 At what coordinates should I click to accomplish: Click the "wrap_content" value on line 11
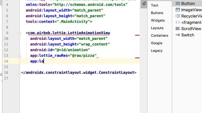pos(94,44)
